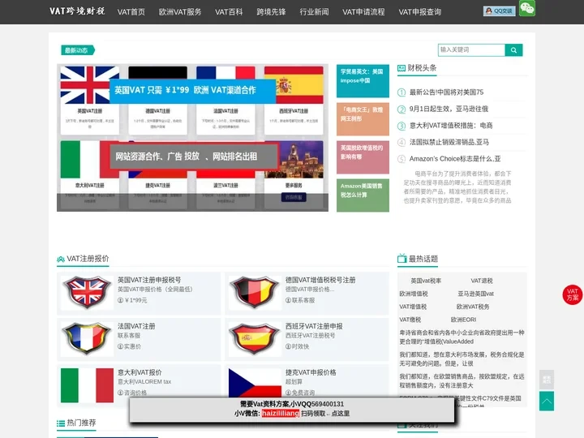Open headline 9月1日起生效，亚马逊往俄
584x438 pixels.
(449, 109)
